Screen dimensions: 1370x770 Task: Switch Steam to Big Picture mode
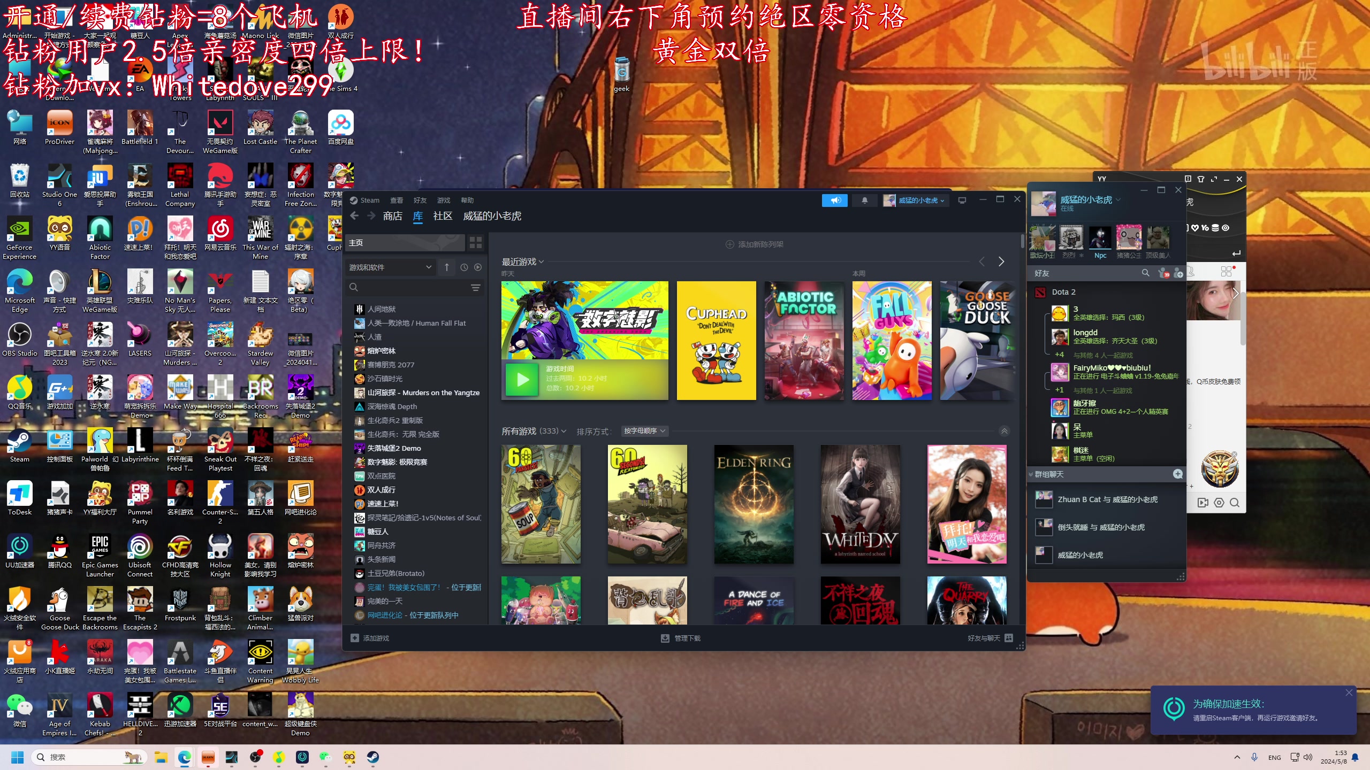(962, 200)
